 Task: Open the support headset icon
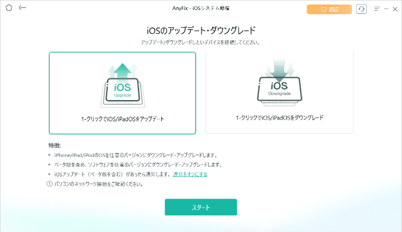(x=361, y=9)
